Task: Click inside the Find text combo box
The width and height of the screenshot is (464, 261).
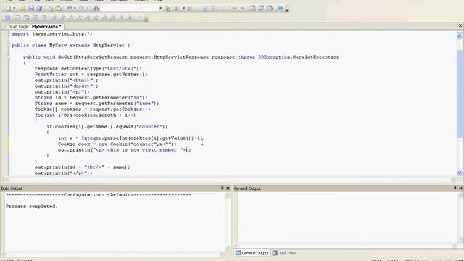Action: tap(129, 8)
